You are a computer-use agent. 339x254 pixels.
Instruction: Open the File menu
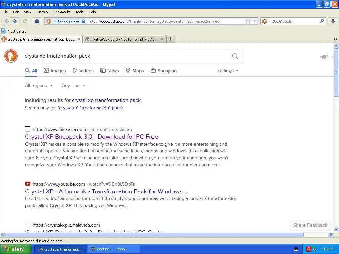(x=5, y=12)
